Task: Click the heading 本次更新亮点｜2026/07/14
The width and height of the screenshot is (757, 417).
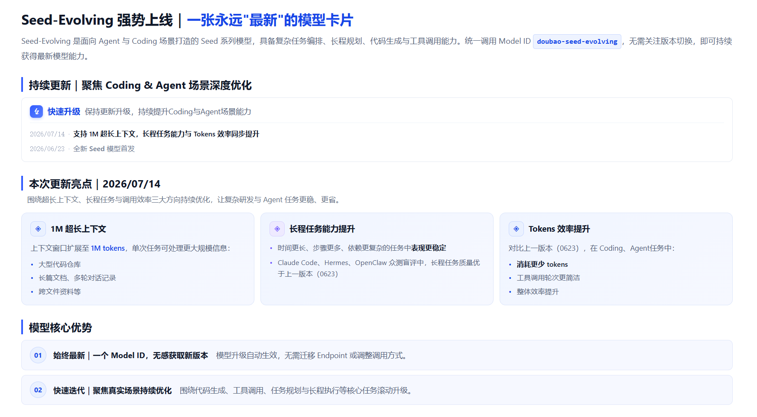Action: (94, 184)
